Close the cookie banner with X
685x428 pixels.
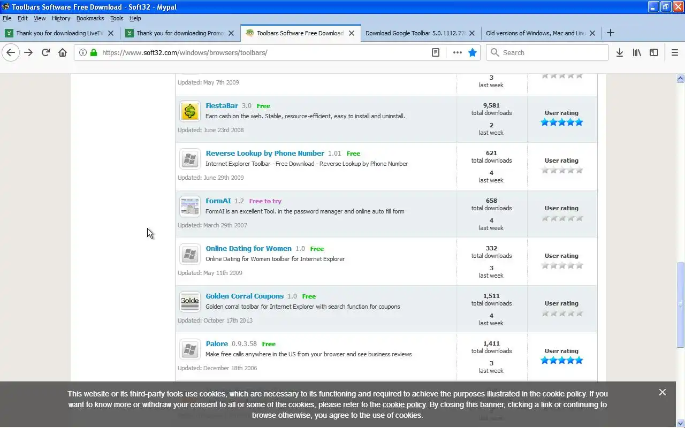(663, 392)
